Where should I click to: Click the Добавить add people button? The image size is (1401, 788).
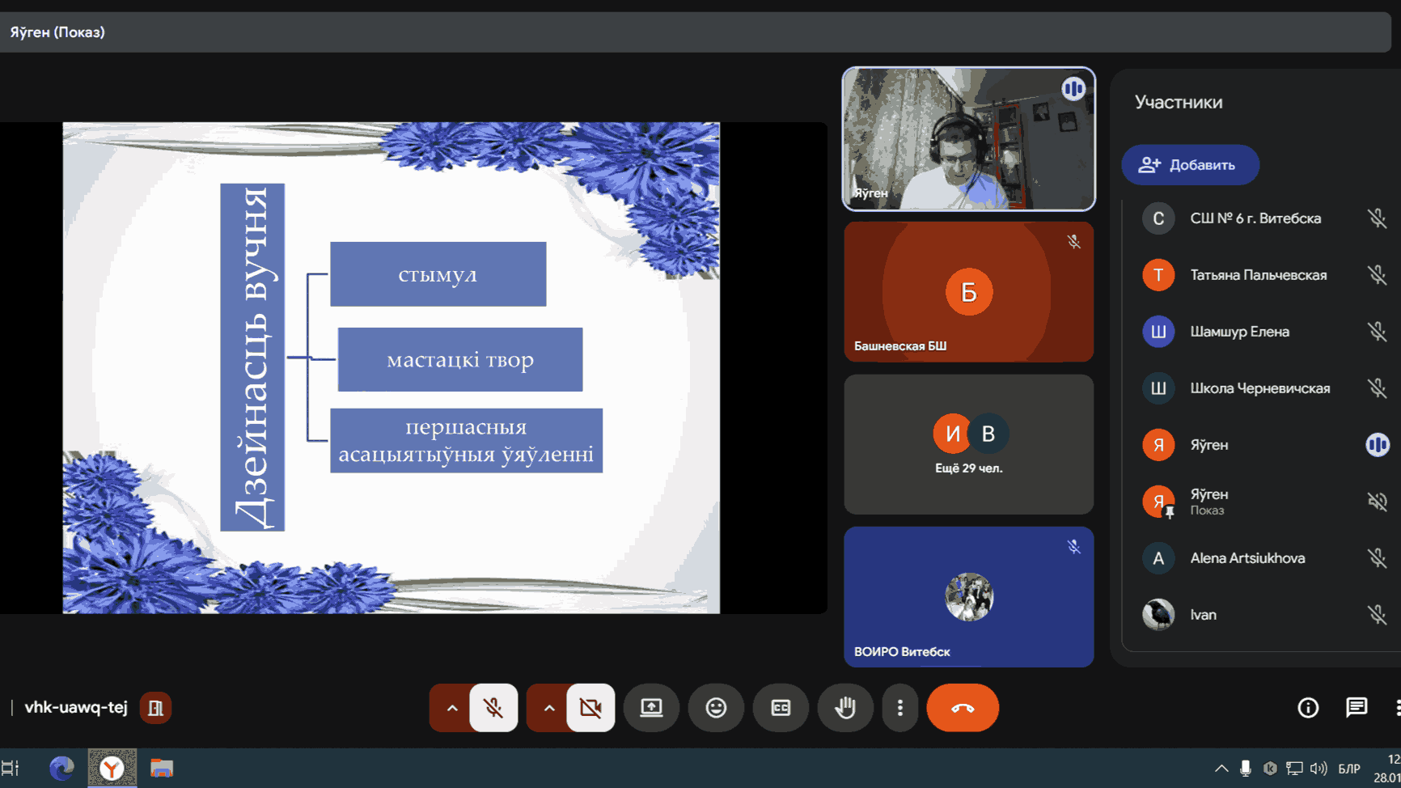pos(1190,165)
